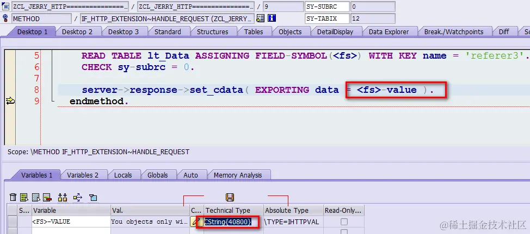Click the yellow arrow branch icon in variables toolbar
Viewport: 530px width, 234px height.
78,197
